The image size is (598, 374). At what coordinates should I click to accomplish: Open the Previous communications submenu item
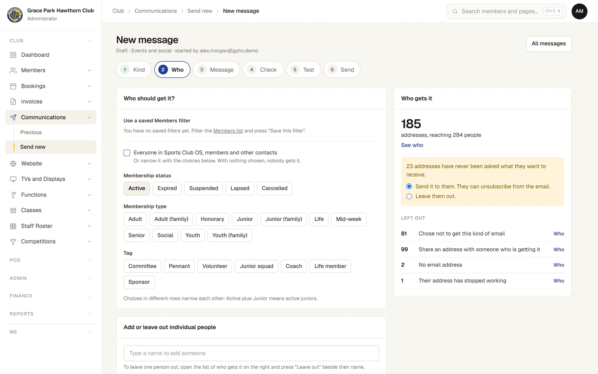point(31,132)
